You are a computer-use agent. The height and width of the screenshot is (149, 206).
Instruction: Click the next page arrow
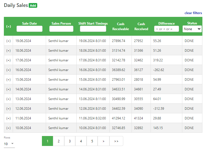[103, 141]
